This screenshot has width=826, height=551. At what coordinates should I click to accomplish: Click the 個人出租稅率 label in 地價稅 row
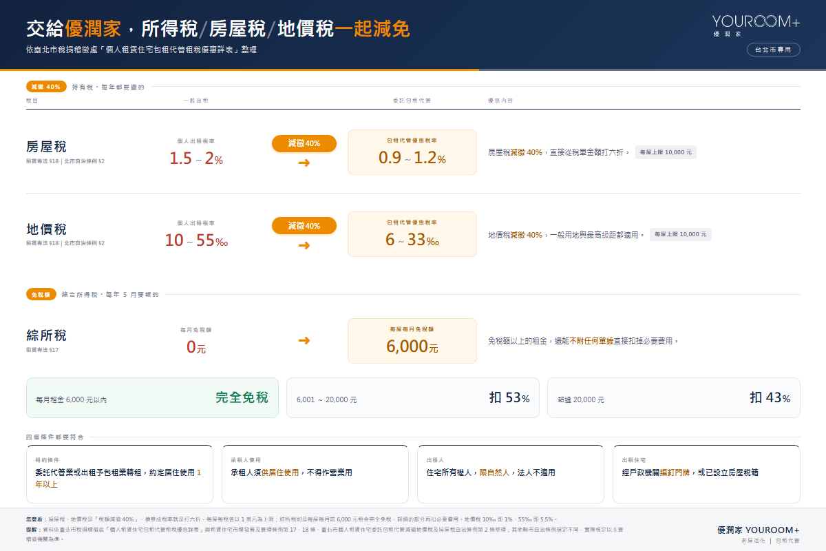tap(196, 223)
